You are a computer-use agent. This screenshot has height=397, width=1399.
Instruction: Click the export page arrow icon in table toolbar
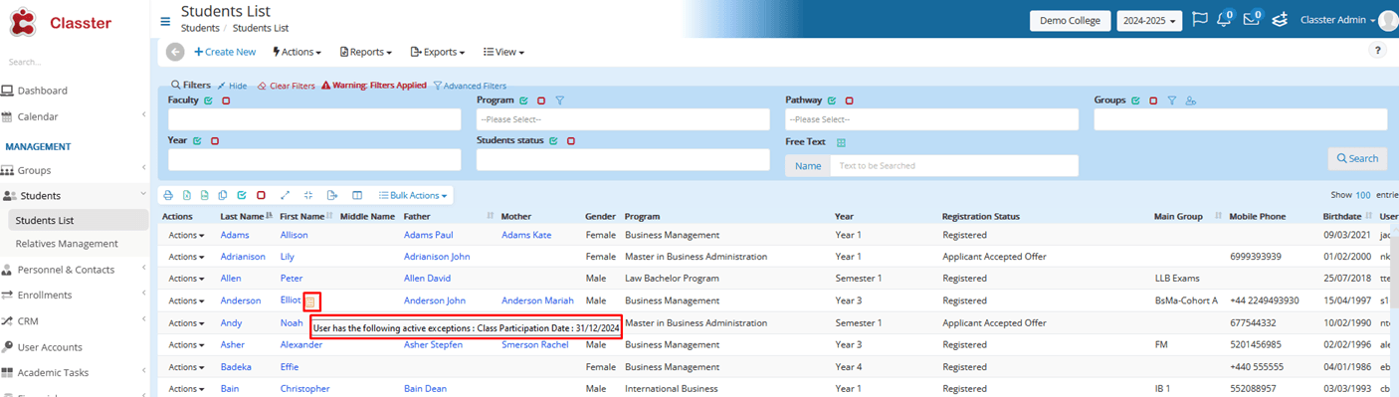pyautogui.click(x=332, y=195)
